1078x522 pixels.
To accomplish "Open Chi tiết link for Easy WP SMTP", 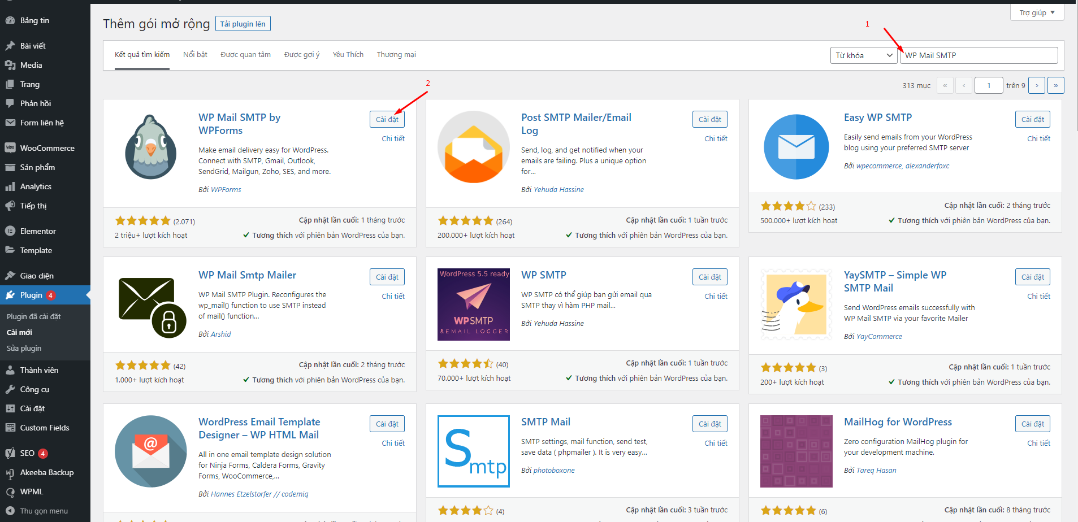I will click(1038, 138).
